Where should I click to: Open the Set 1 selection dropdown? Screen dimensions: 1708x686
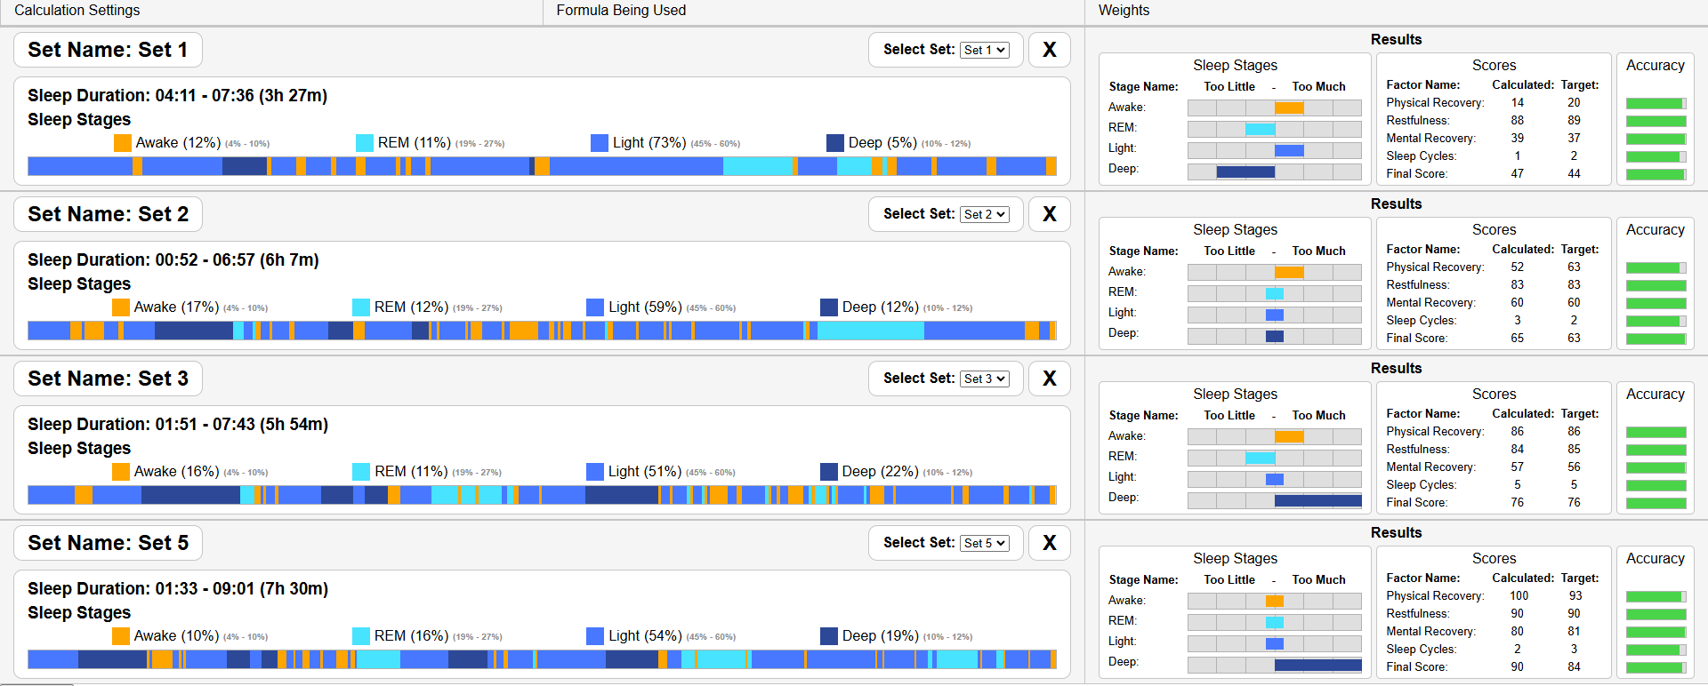(984, 50)
